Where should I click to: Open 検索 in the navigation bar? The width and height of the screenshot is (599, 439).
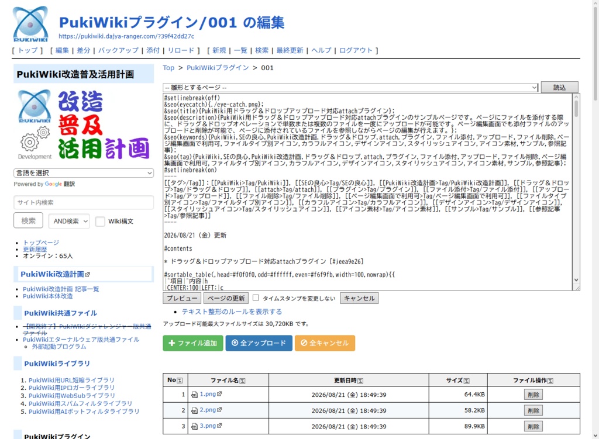[261, 50]
